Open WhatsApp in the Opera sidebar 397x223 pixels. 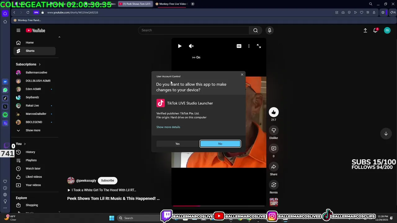5,90
